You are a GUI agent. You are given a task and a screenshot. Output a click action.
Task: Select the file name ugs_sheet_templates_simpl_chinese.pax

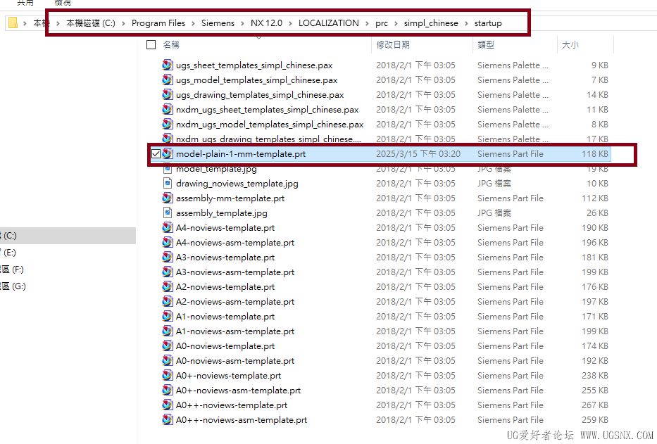[x=254, y=65]
